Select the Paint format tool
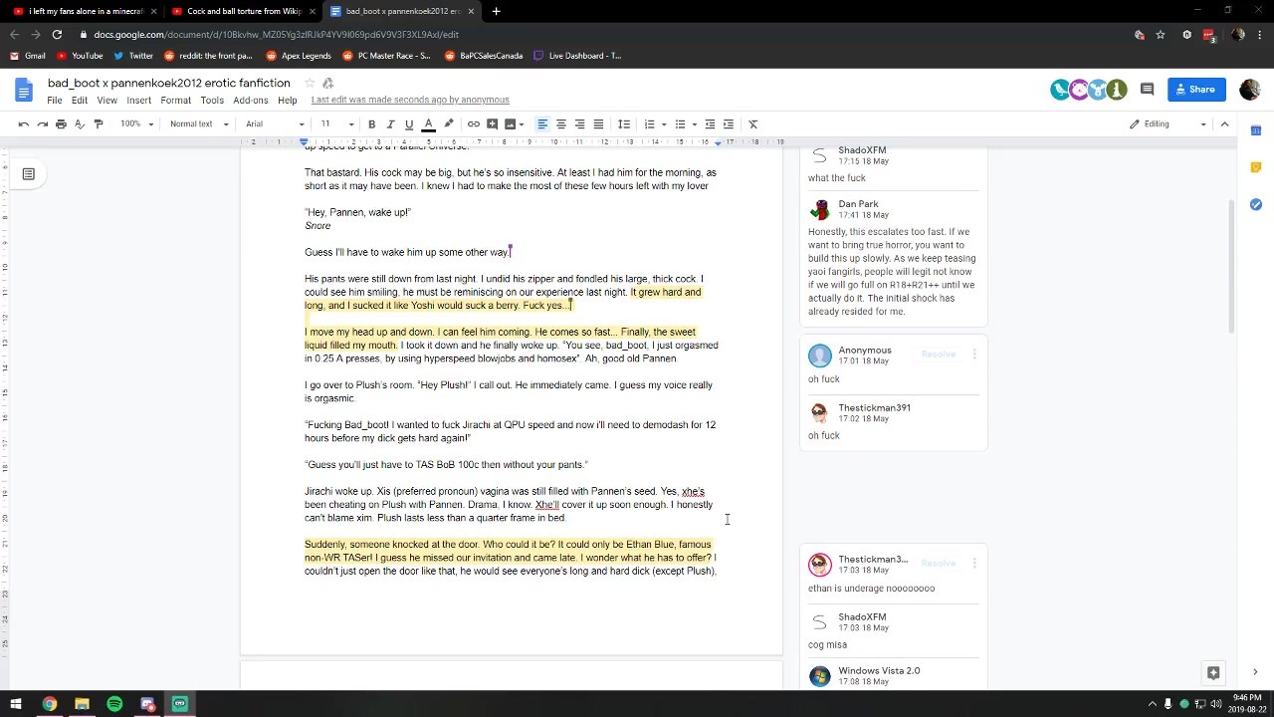1274x717 pixels. 98,123
